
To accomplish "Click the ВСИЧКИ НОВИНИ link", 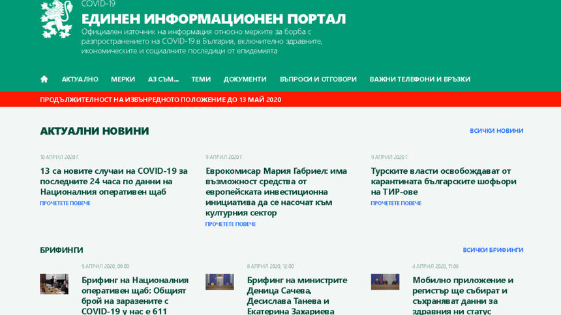I will (496, 131).
